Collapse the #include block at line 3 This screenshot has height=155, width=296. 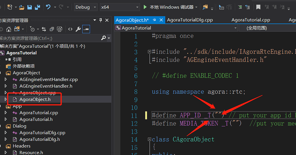(x=149, y=51)
